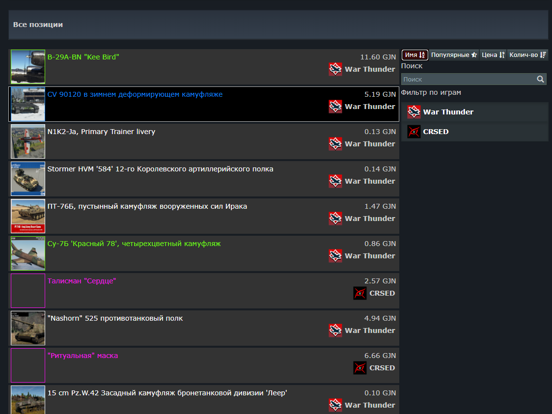Screen dimensions: 552x414
Task: Click War Thunder icon on Nashorn row
Action: tap(335, 330)
